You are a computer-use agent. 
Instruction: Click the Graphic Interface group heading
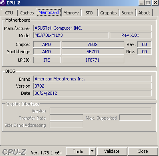(x=22, y=104)
